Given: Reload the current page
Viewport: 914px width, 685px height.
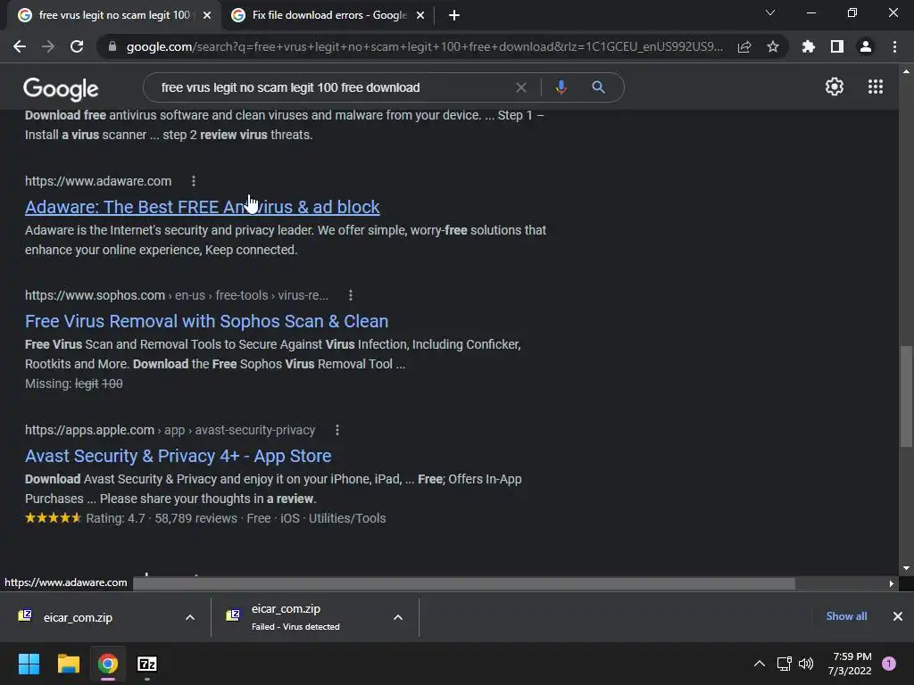Looking at the screenshot, I should [x=77, y=46].
